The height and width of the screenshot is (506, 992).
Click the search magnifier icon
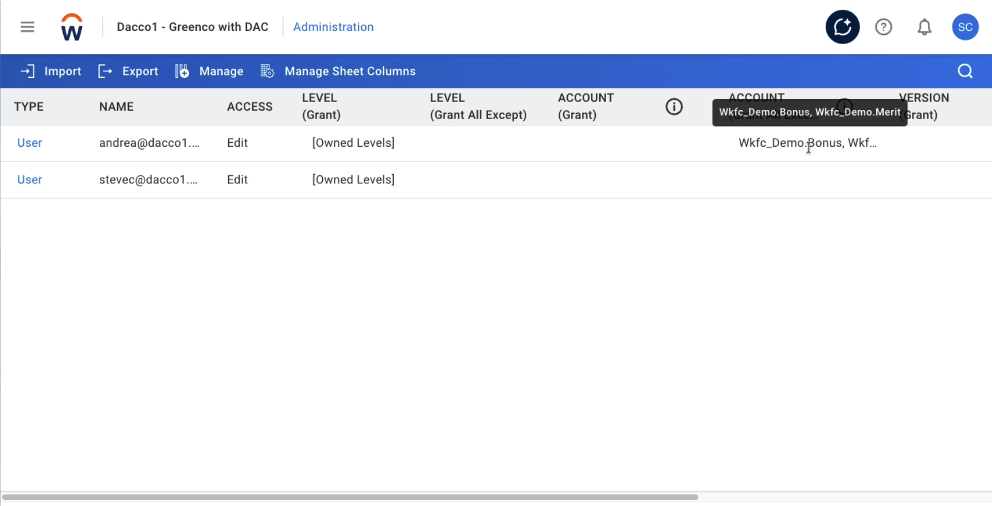pos(965,71)
